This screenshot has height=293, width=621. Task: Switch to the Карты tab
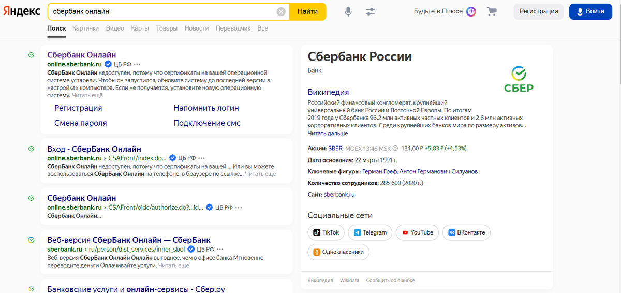[140, 28]
